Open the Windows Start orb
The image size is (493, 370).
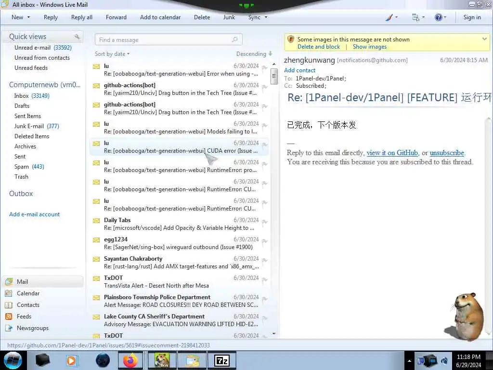[x=13, y=360]
